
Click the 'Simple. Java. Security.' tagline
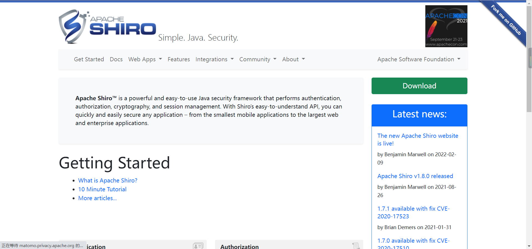click(198, 38)
